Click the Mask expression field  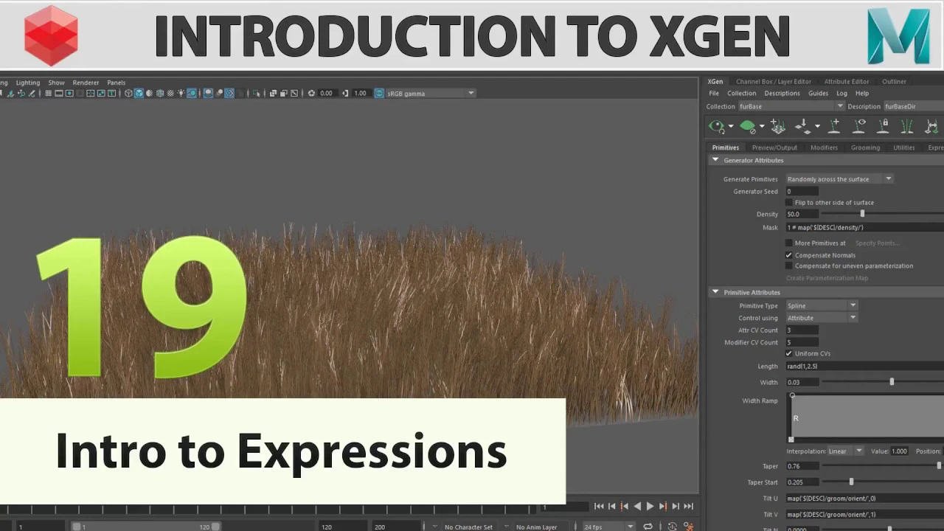tap(864, 227)
